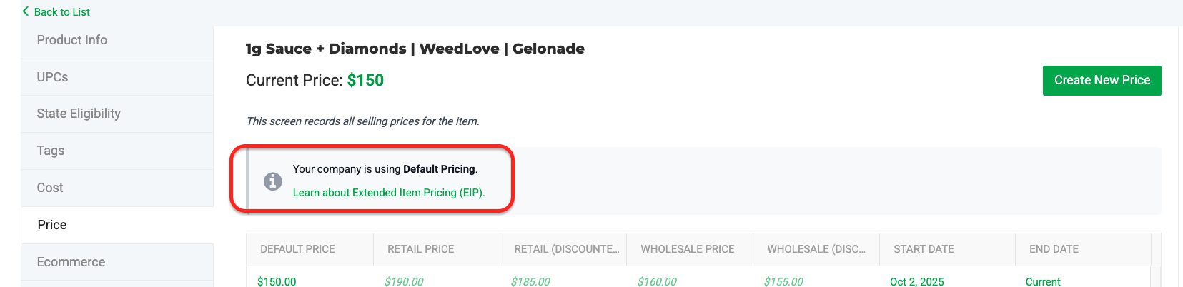The width and height of the screenshot is (1183, 287).
Task: Select the Tags sidebar tab
Action: click(51, 151)
